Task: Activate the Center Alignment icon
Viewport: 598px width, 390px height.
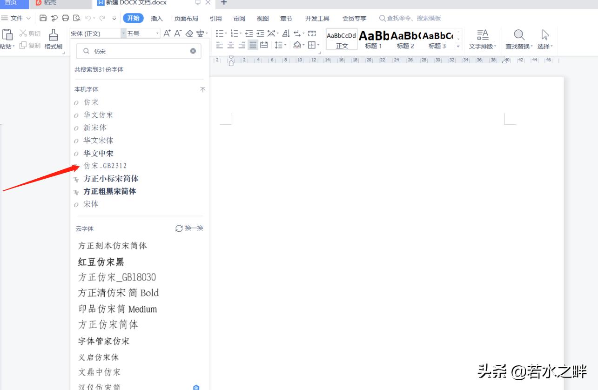Action: point(230,44)
